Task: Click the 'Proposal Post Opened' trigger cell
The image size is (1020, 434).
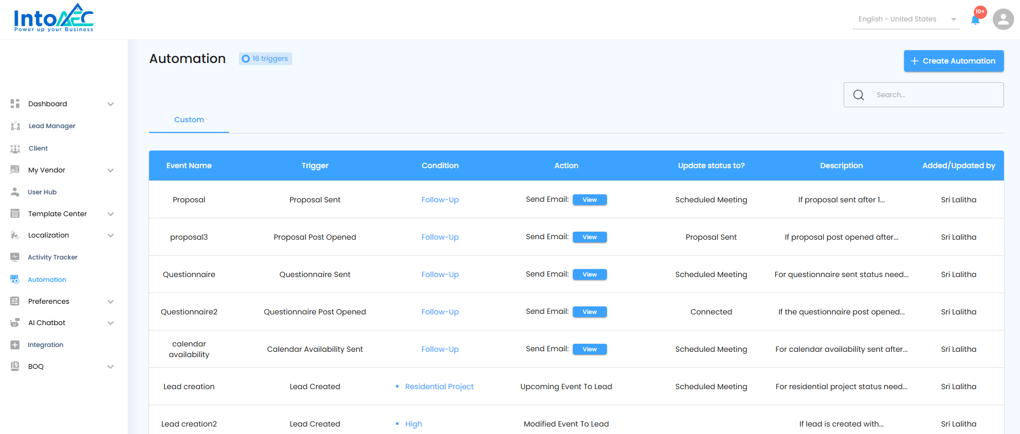Action: point(315,237)
